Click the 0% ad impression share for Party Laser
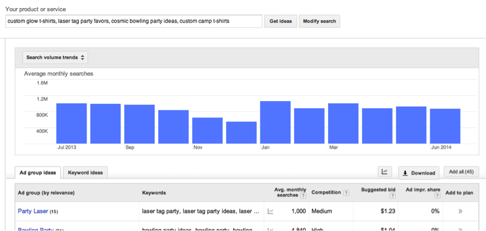This screenshot has width=486, height=231. [x=436, y=211]
